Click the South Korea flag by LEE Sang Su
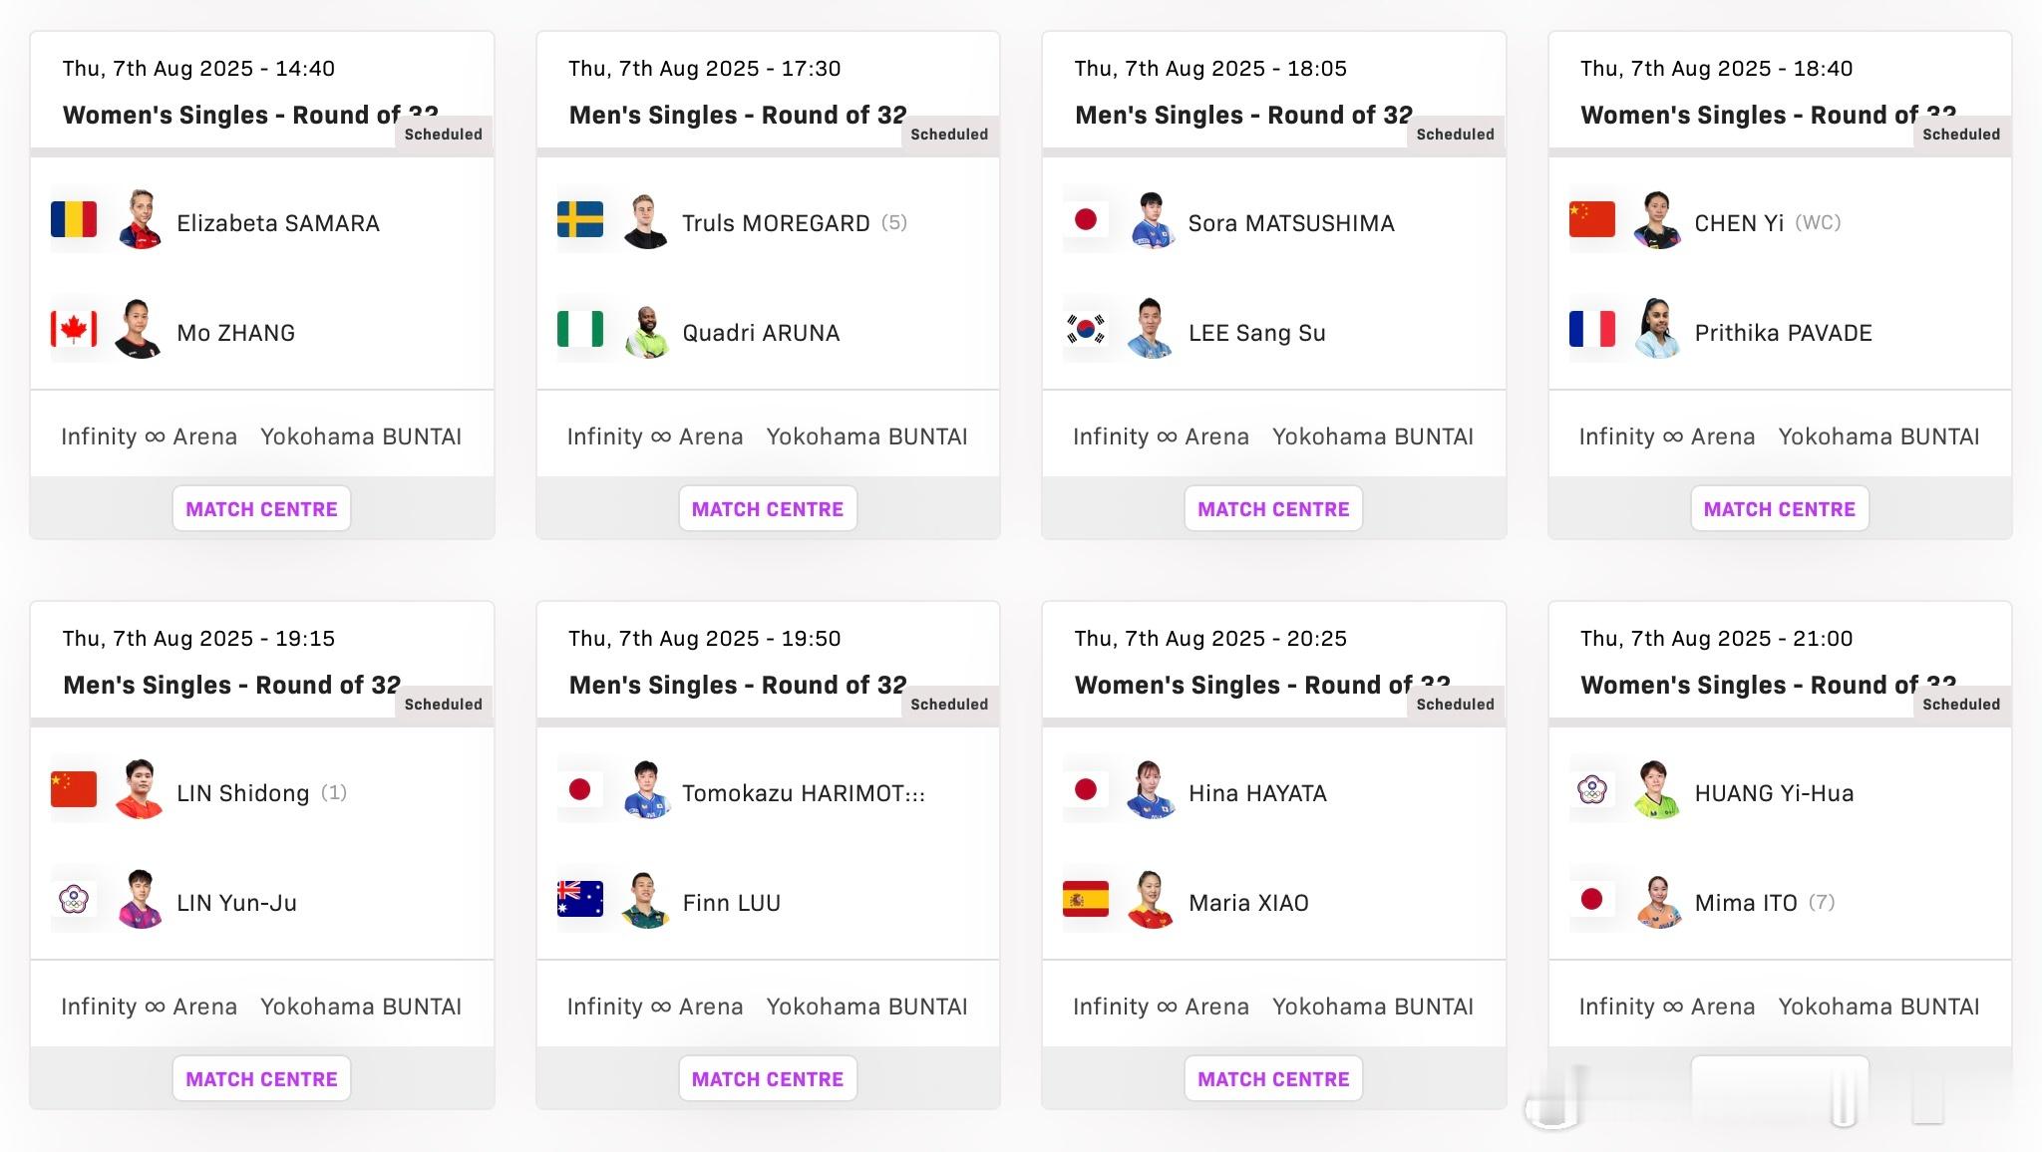The height and width of the screenshot is (1152, 2042). [1086, 329]
